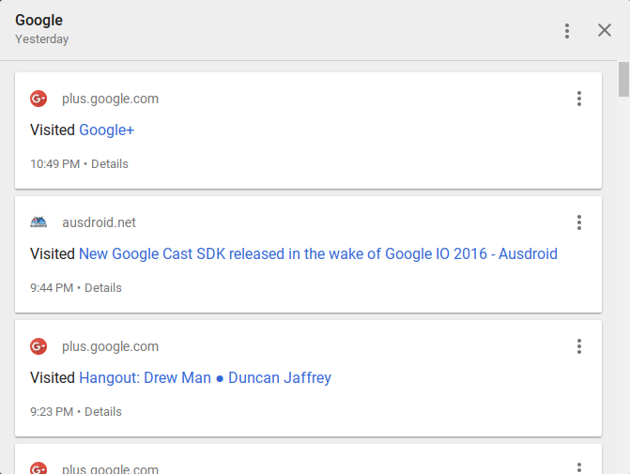Show Details for the 10:49 PM visit

point(110,164)
